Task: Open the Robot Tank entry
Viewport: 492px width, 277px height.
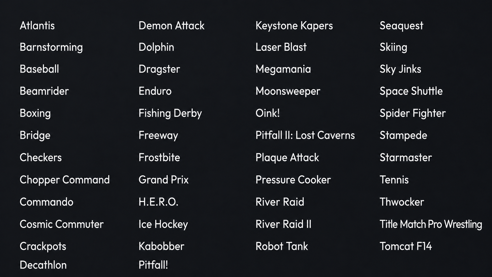Action: [x=282, y=246]
